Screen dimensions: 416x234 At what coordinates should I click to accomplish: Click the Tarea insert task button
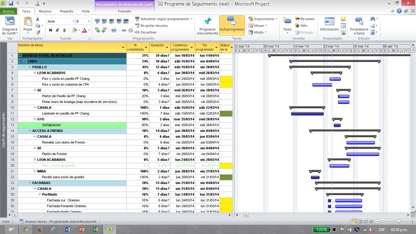point(287,25)
